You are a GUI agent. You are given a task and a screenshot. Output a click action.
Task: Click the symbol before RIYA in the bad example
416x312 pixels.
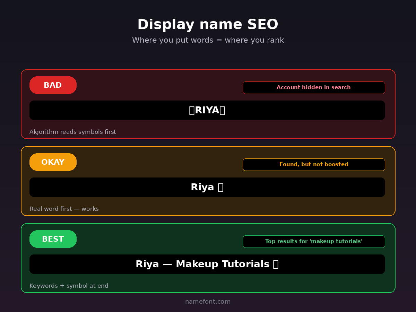click(192, 110)
